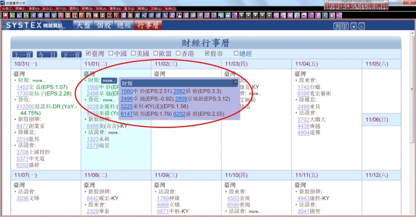Screen dimensions: 416x217
Task: Click the orange 29 toolbar icon
Action: tap(88, 16)
